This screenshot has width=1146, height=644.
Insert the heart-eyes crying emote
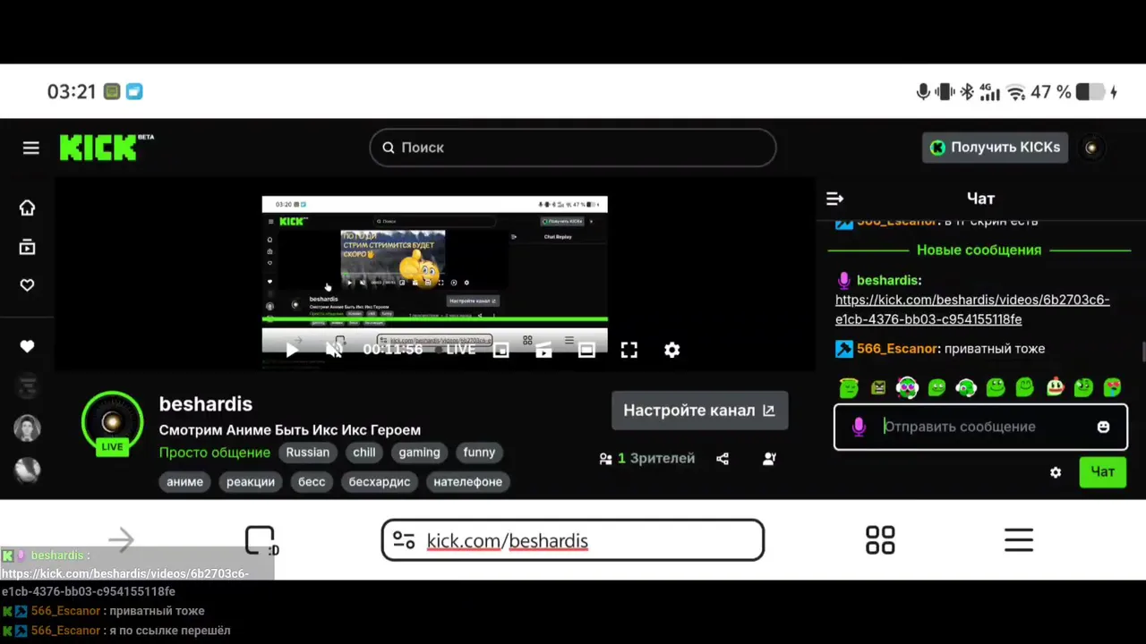tap(1113, 387)
